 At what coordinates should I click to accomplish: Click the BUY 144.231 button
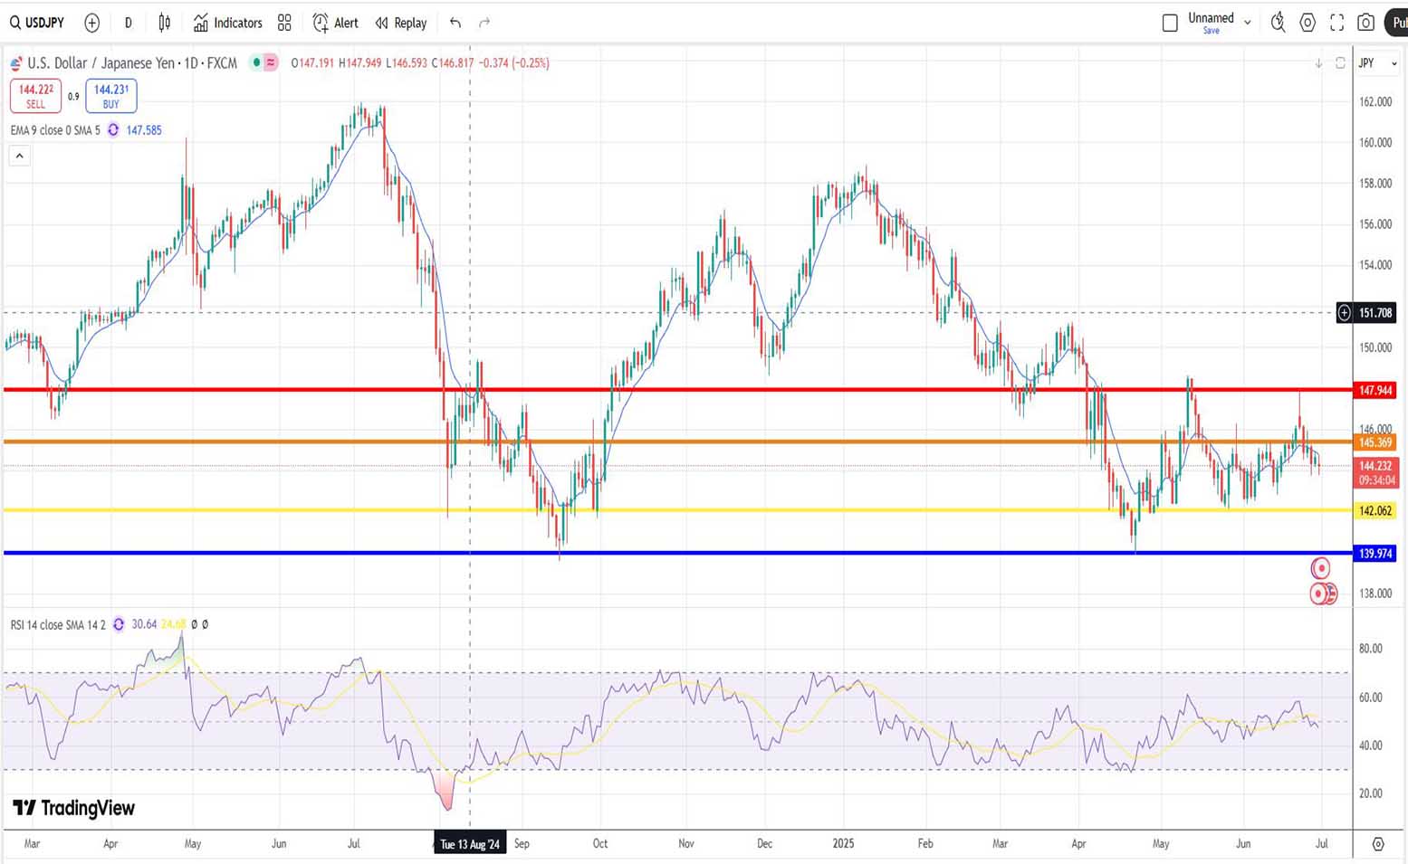pos(110,95)
